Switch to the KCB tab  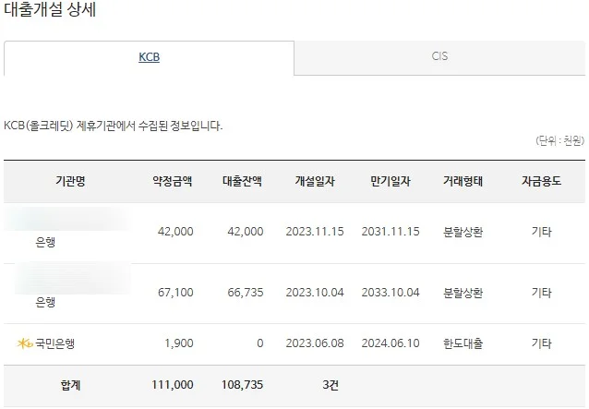pos(149,56)
